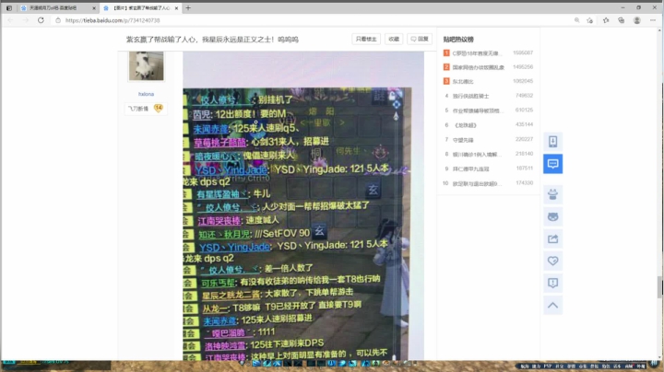Open hot topic ranked 1 with 1595087
Image resolution: width=664 pixels, height=372 pixels.
pos(478,53)
